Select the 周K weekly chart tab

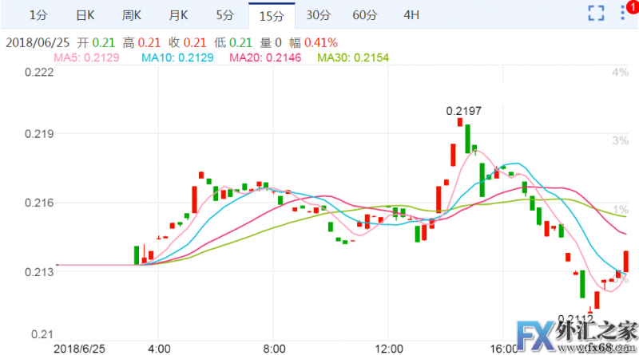coord(132,15)
